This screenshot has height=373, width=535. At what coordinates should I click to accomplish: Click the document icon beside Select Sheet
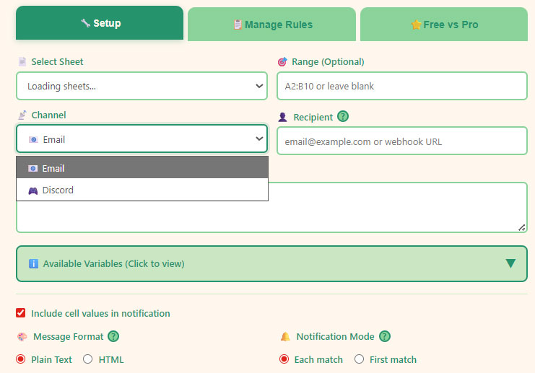click(22, 62)
